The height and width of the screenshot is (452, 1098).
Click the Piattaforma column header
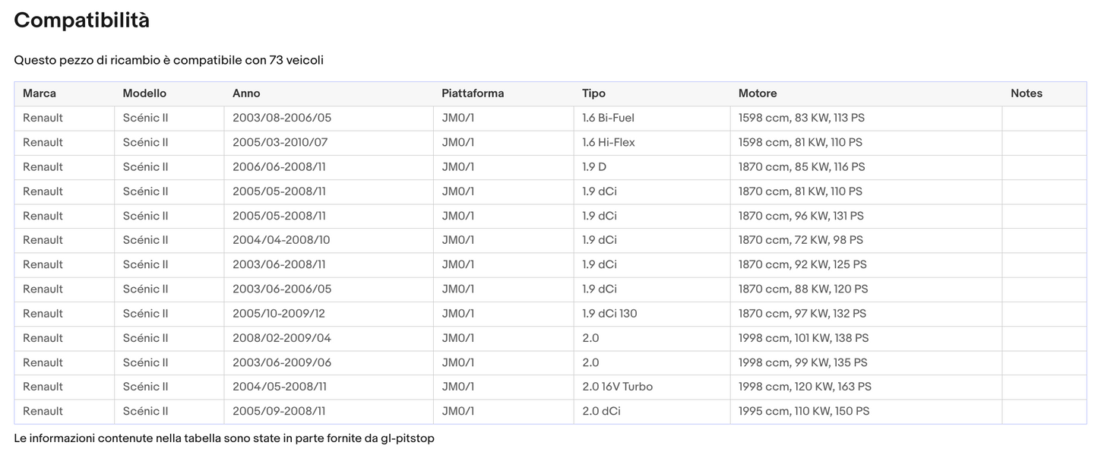(473, 93)
